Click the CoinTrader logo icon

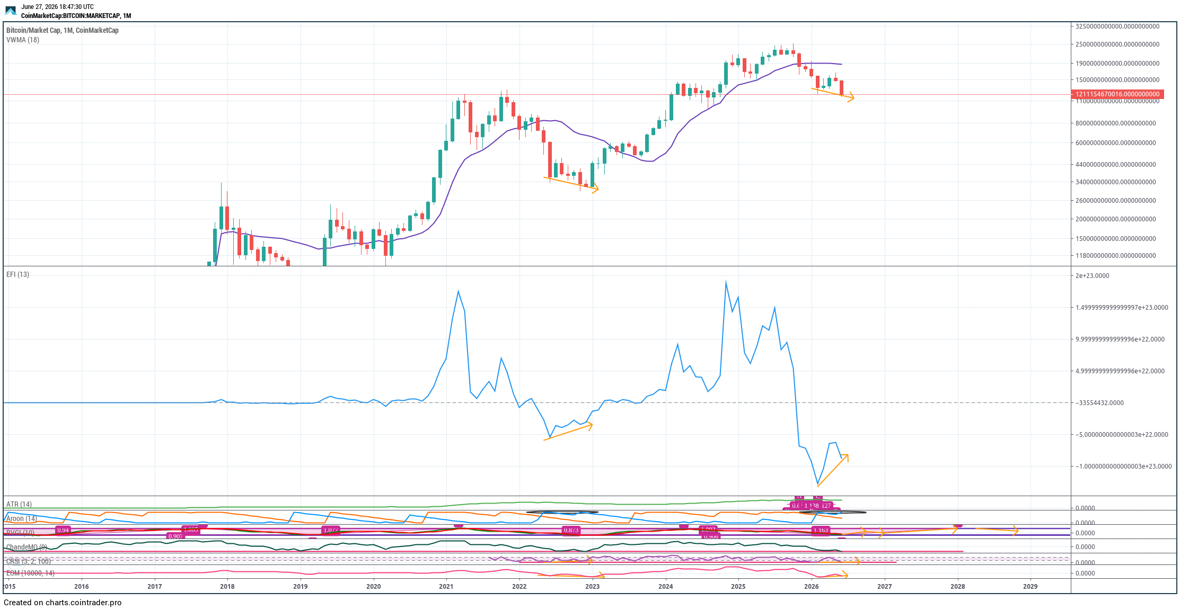[11, 11]
